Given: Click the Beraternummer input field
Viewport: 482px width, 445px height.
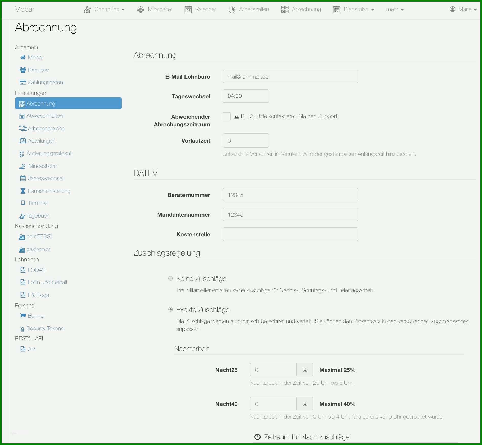Looking at the screenshot, I should click(x=290, y=195).
